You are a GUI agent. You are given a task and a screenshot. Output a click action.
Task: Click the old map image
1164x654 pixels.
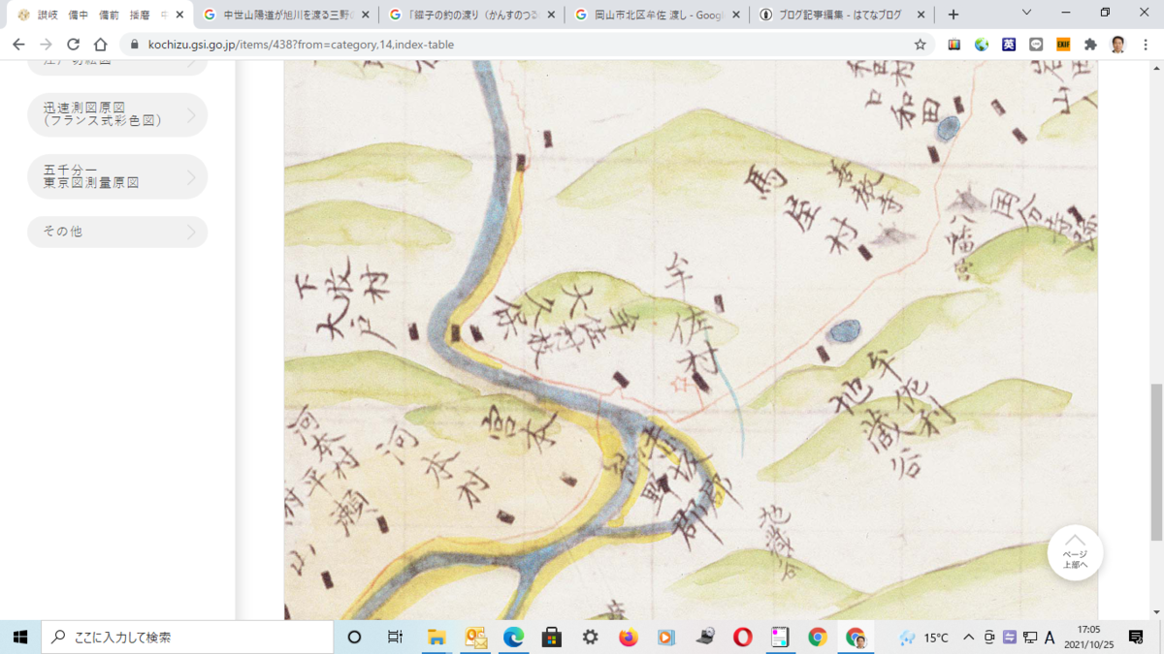coord(691,340)
